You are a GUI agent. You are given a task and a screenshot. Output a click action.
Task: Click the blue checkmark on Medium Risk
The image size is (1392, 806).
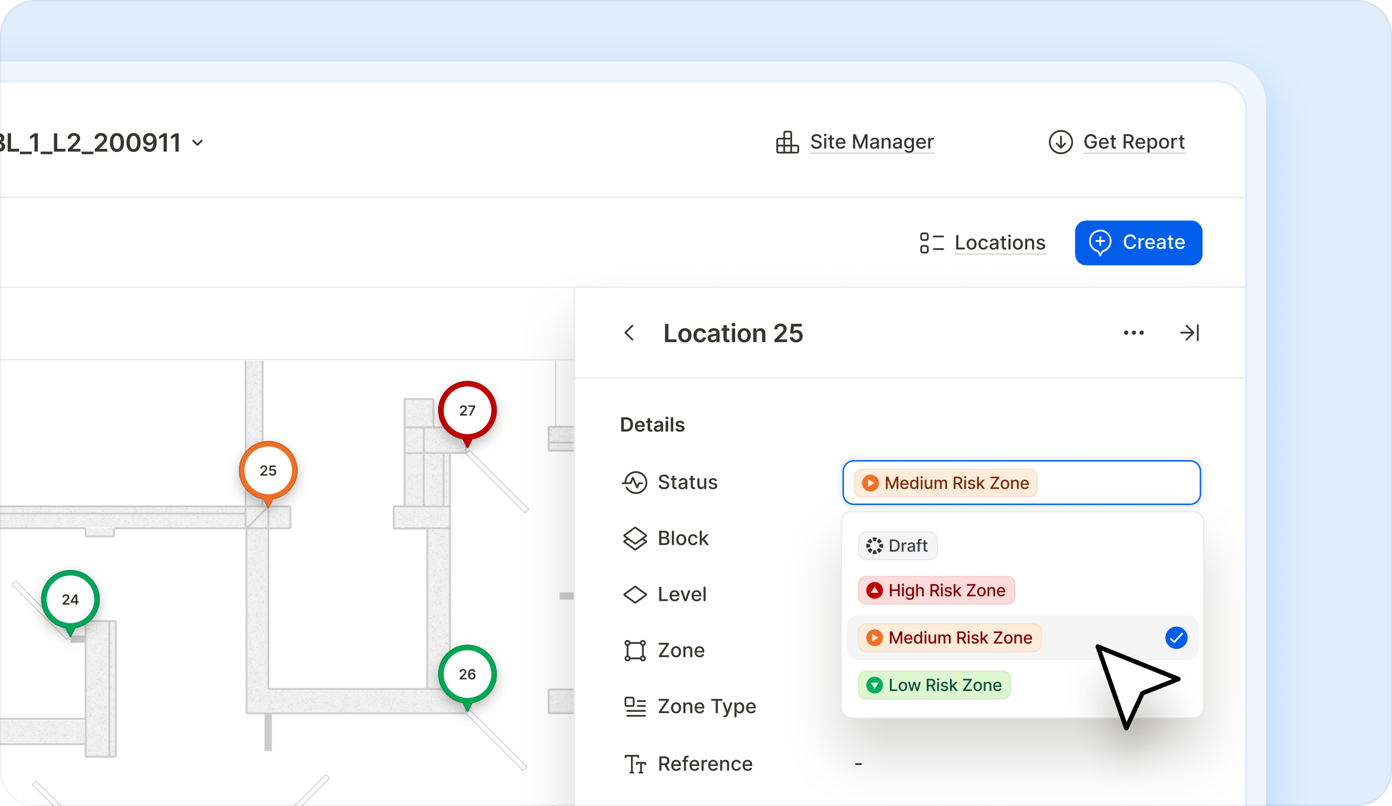coord(1176,637)
